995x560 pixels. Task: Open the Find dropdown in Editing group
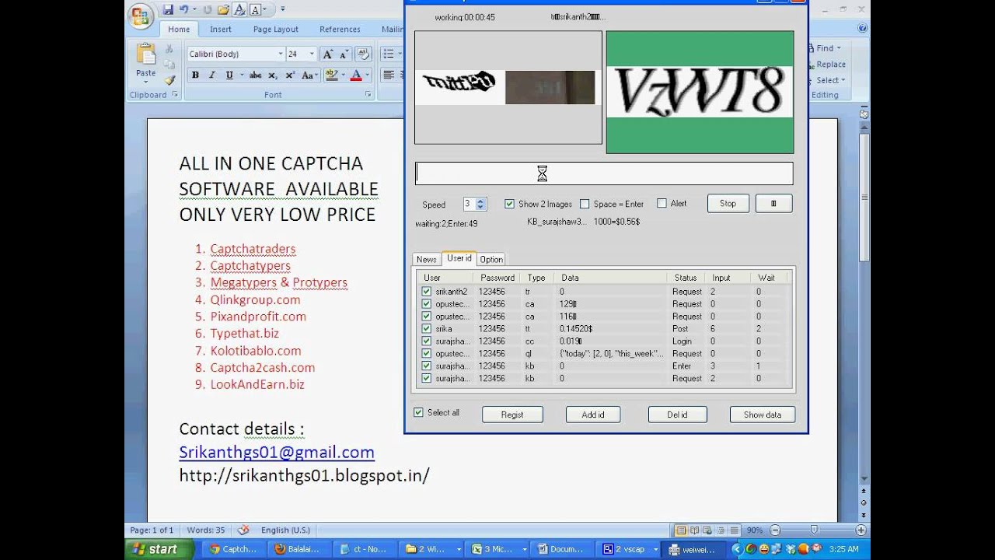[x=825, y=48]
